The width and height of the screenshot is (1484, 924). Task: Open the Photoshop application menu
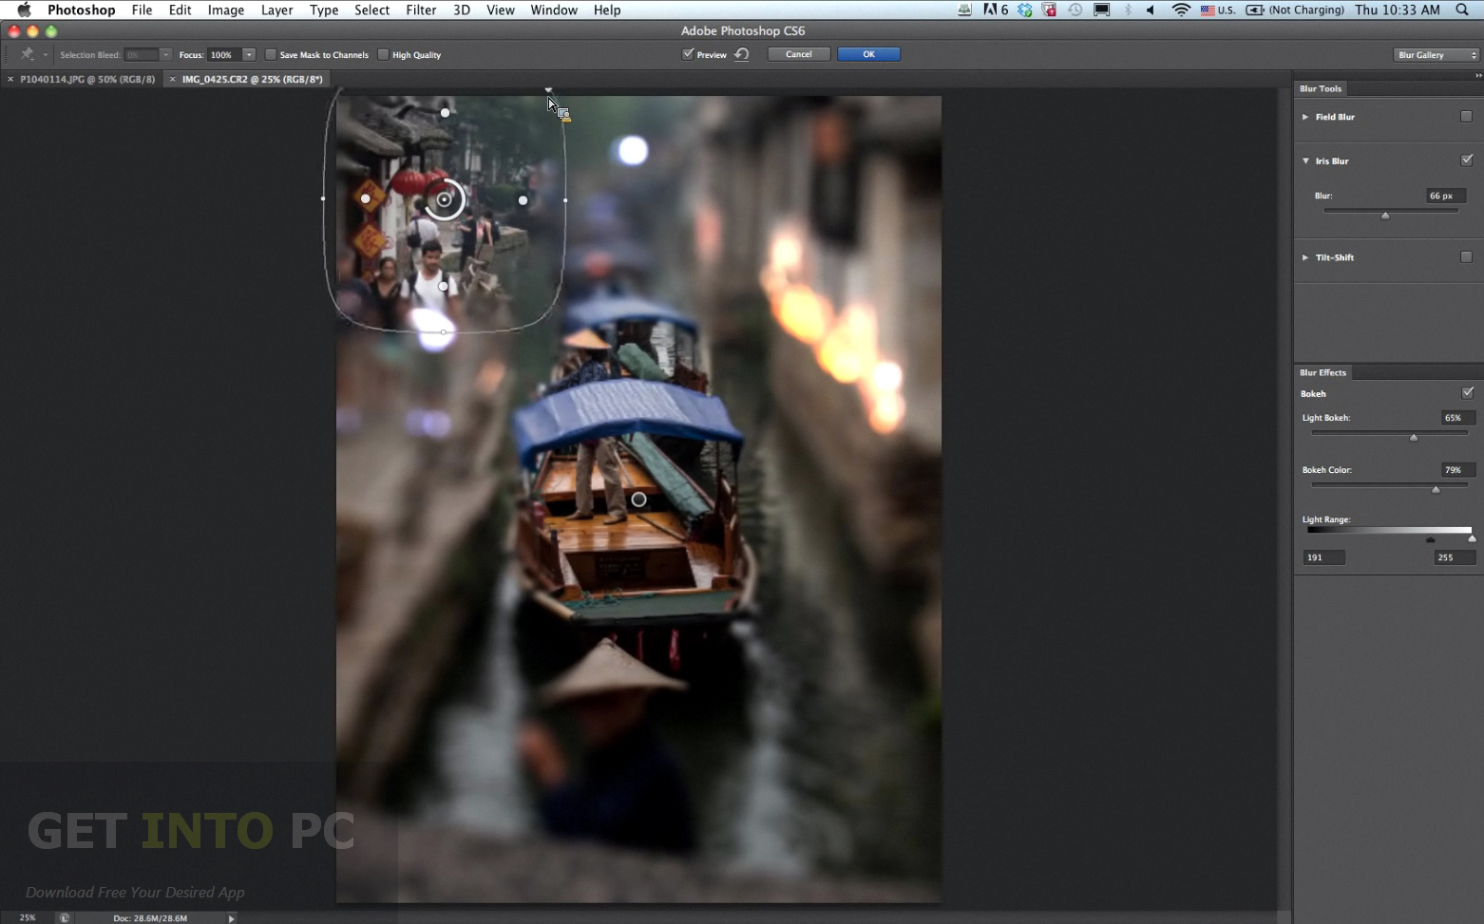click(x=81, y=9)
